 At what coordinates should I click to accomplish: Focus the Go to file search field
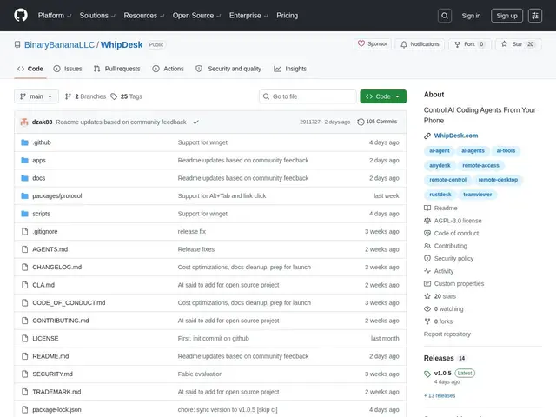pos(308,96)
